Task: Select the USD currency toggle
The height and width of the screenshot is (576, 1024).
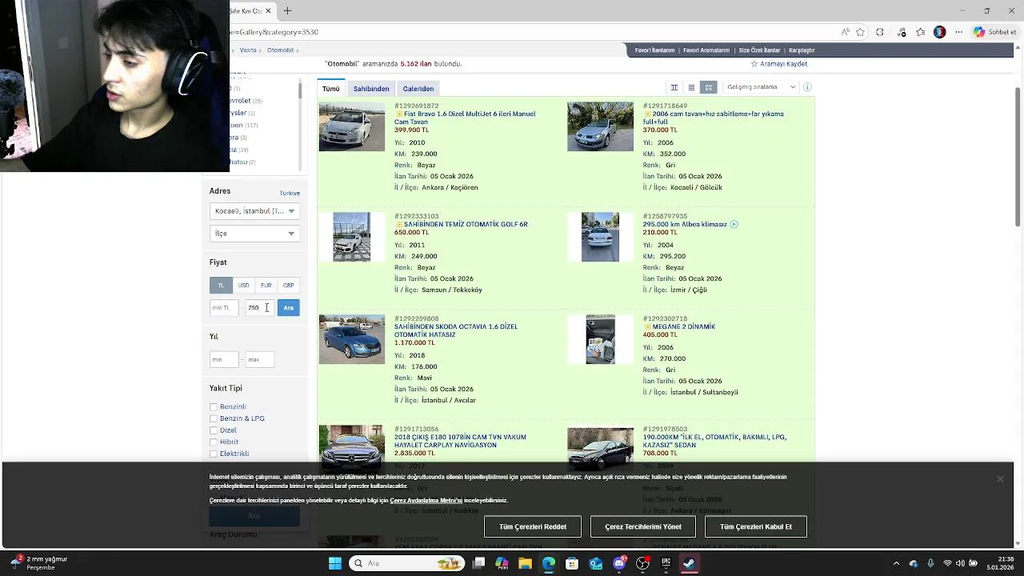Action: coord(243,285)
